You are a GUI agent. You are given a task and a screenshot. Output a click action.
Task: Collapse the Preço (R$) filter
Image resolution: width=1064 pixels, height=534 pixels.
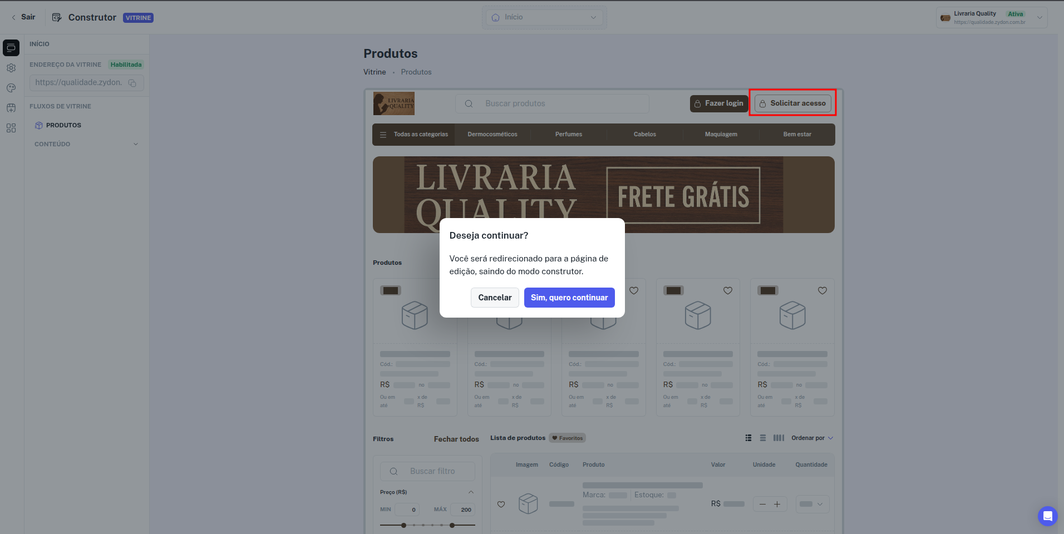point(471,492)
